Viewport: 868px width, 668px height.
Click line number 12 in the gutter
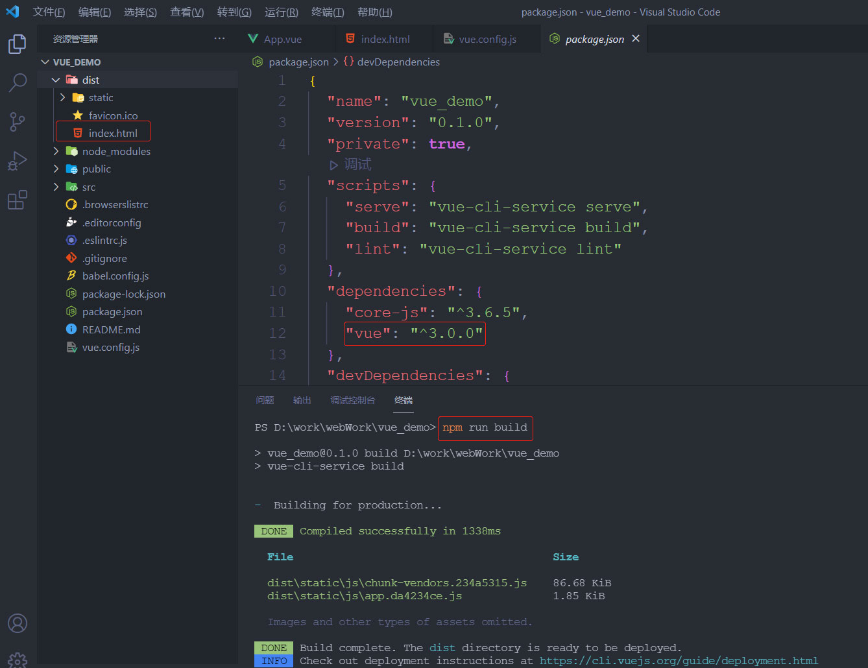[x=278, y=333]
